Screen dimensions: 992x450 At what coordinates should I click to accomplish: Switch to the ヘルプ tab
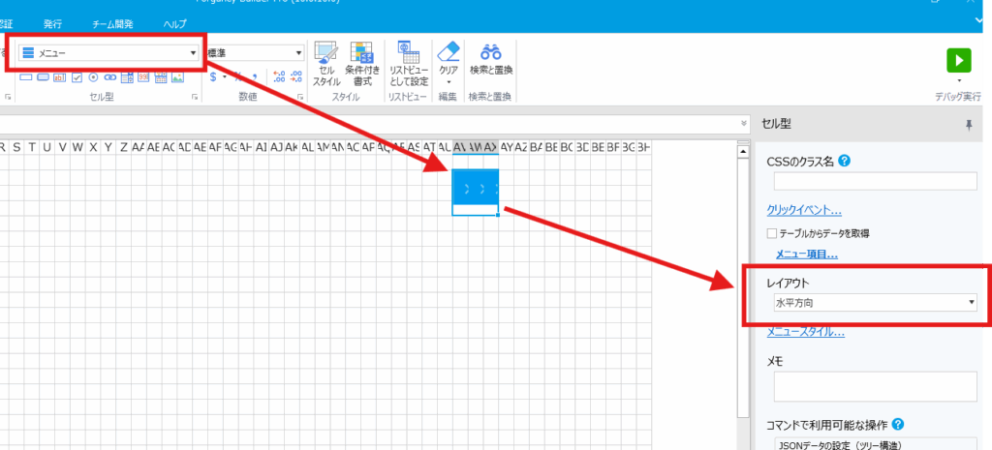click(x=175, y=22)
